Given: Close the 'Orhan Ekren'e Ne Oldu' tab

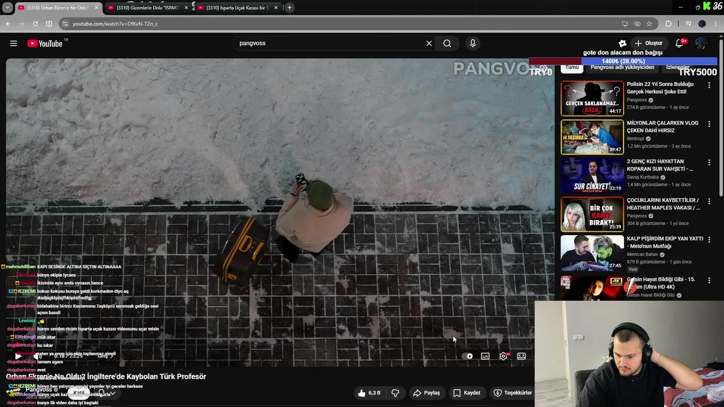Looking at the screenshot, I should coord(96,7).
